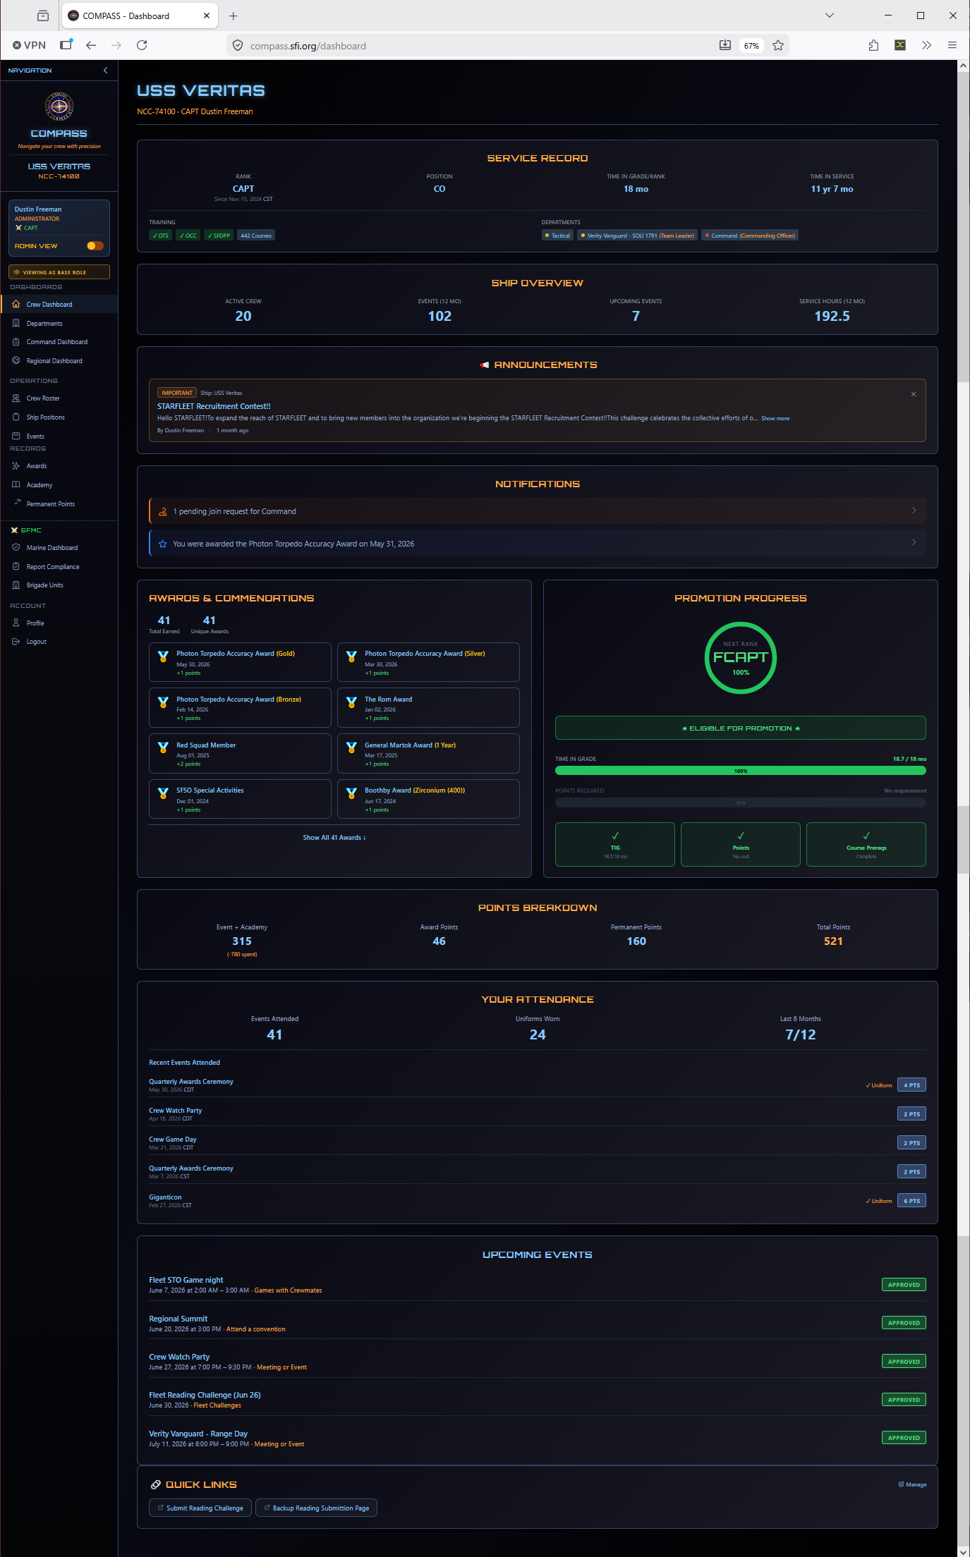
Task: Open the browser tab list dropdown
Action: point(830,16)
